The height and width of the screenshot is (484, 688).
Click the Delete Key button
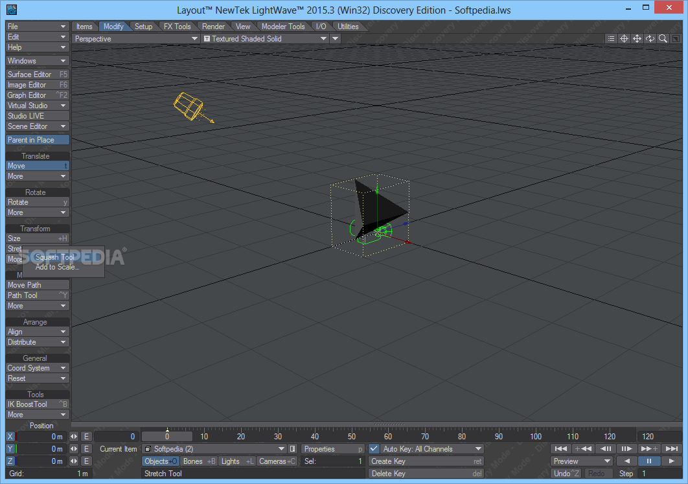tap(426, 474)
